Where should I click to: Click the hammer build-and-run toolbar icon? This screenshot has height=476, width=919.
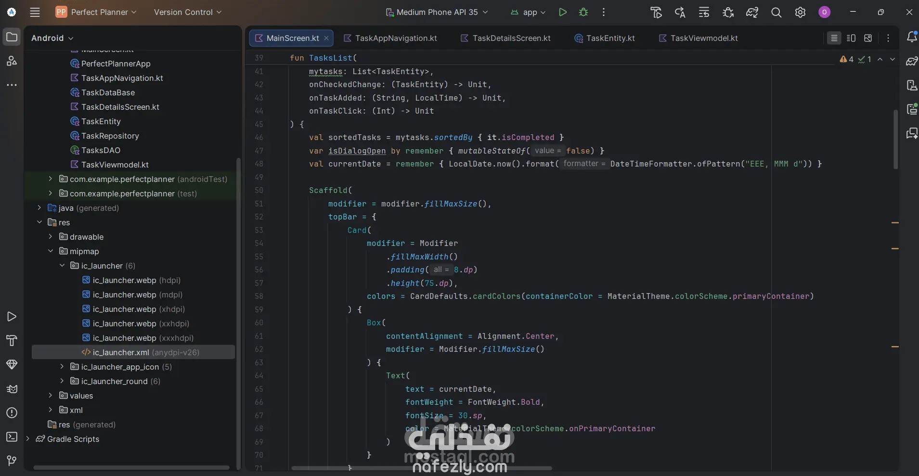pyautogui.click(x=656, y=12)
